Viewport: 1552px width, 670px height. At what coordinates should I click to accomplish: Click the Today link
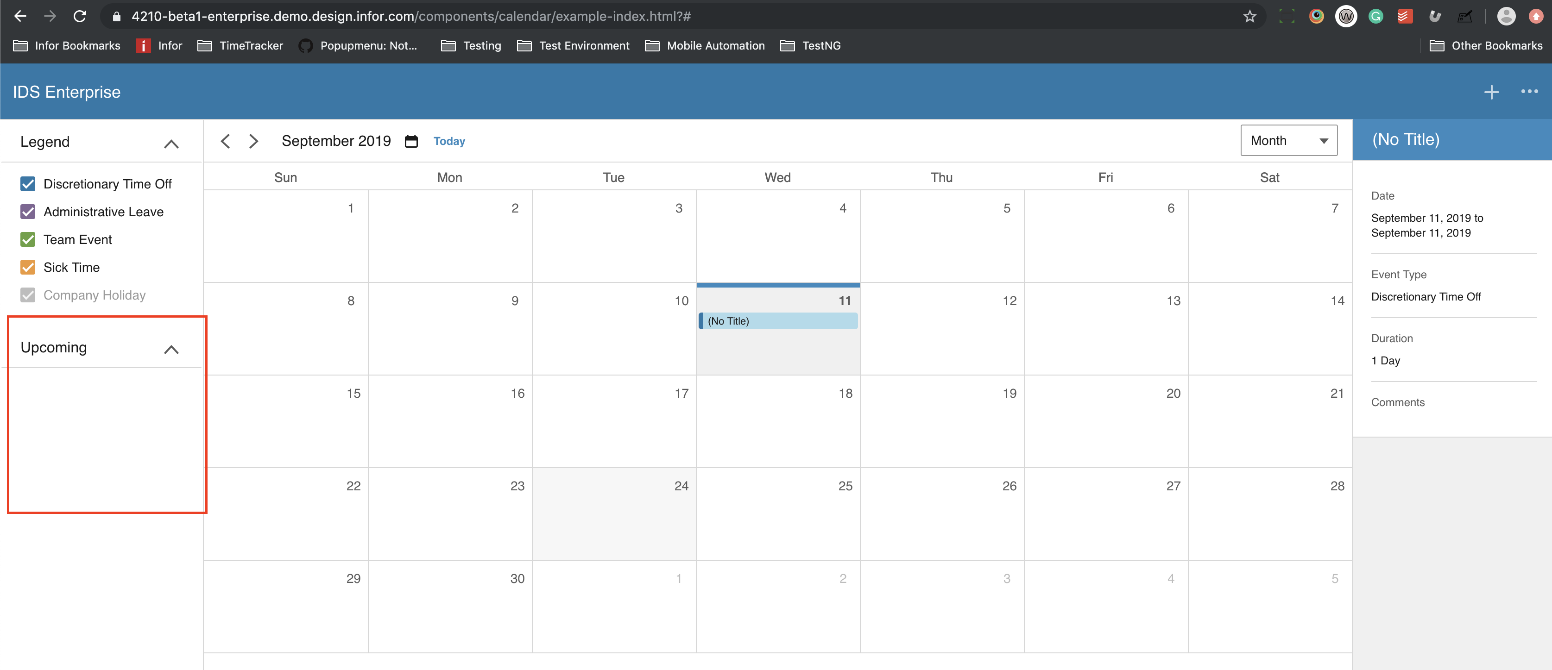449,141
